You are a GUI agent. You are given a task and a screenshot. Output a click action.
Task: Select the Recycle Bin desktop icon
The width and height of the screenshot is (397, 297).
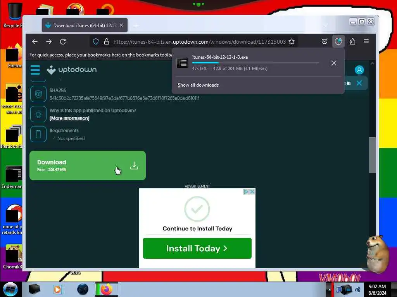point(13,15)
